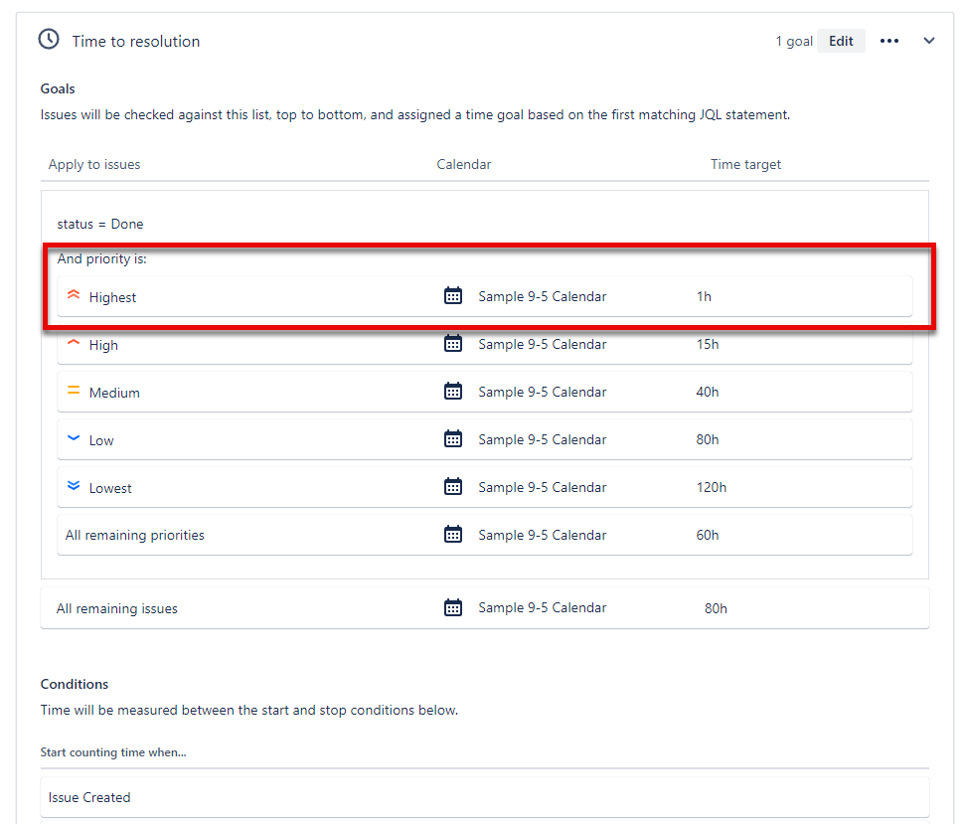Click the Calendar column header
The height and width of the screenshot is (824, 966).
coord(464,165)
